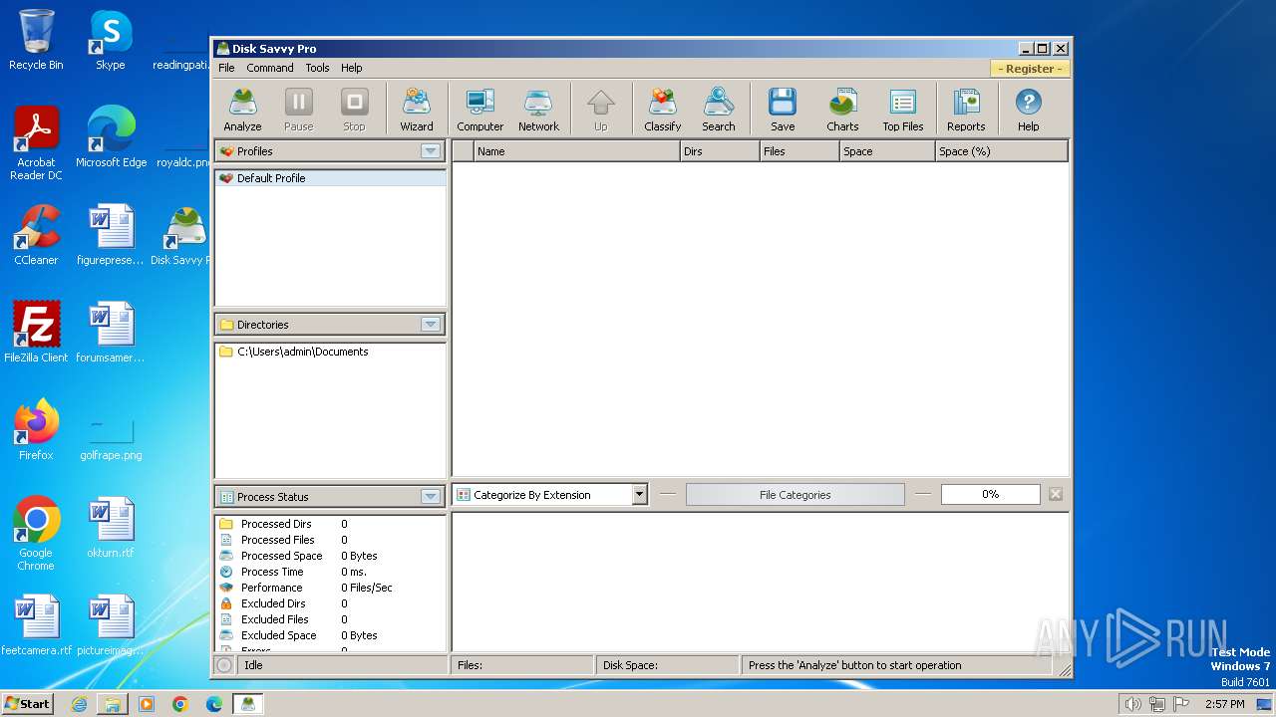Open the Categorize By Extension combo box

tap(550, 495)
